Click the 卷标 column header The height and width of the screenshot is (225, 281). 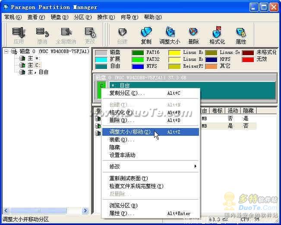pos(217,111)
